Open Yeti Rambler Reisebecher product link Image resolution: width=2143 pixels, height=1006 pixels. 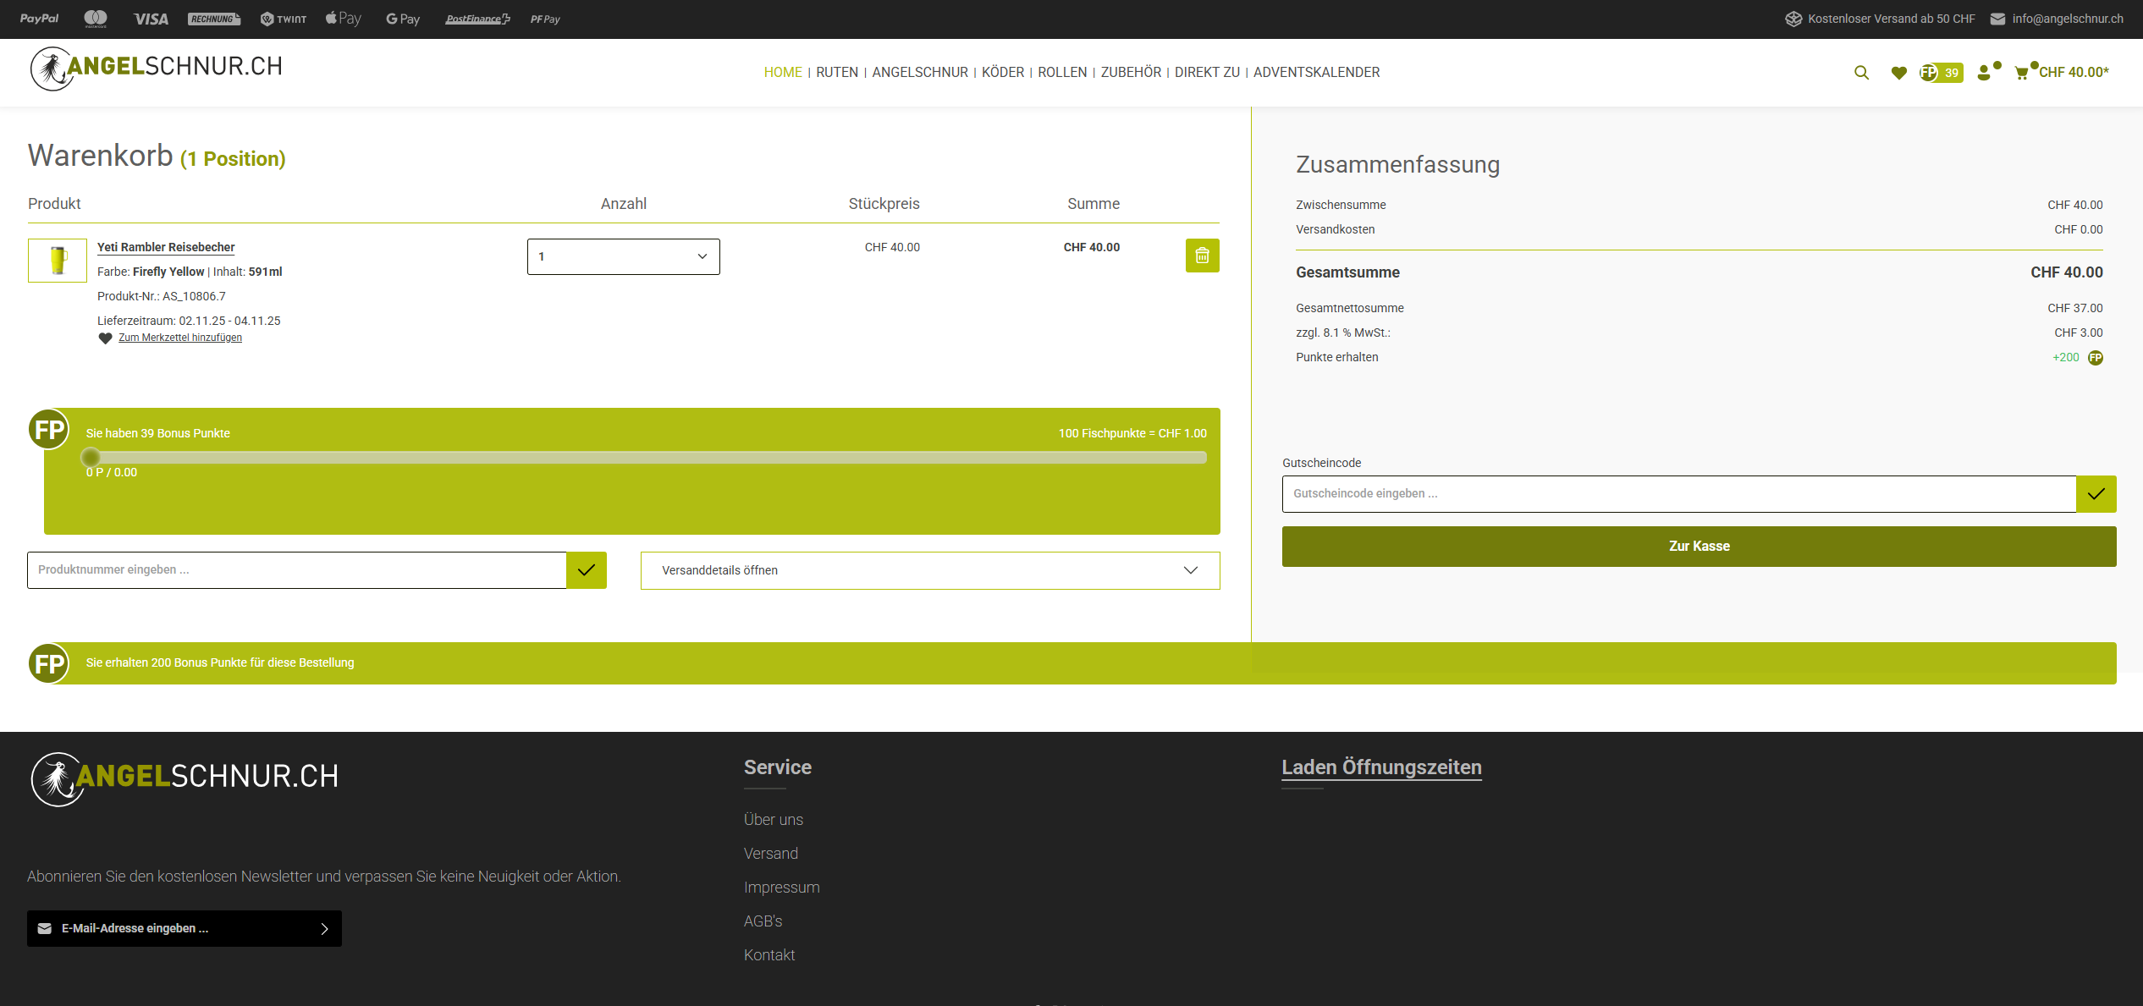click(x=166, y=247)
